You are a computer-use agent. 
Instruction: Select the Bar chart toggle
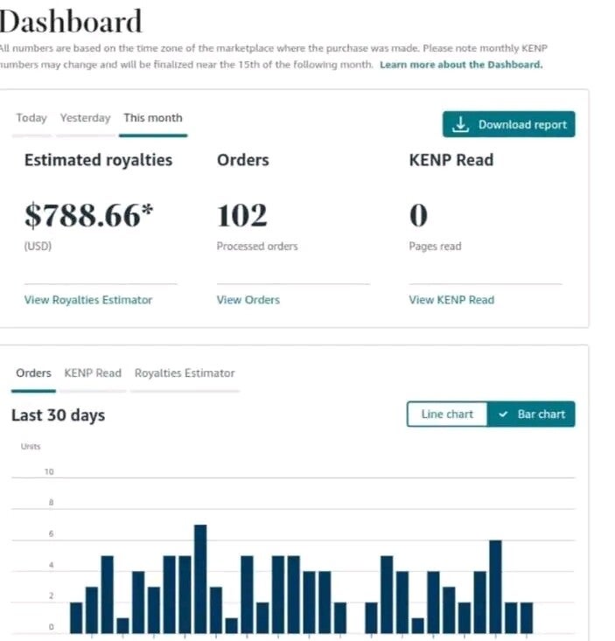coord(531,415)
